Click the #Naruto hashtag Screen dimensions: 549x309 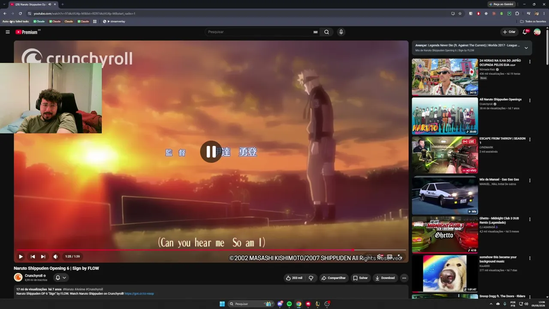tap(68, 289)
